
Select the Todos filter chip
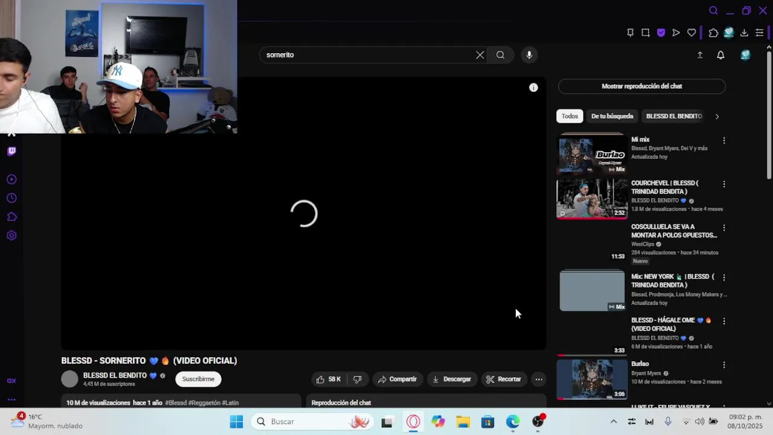click(569, 116)
